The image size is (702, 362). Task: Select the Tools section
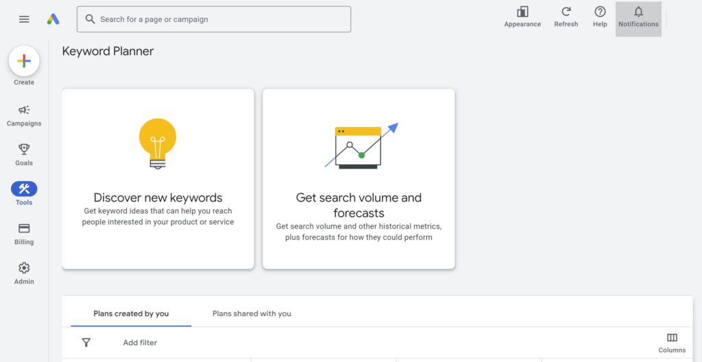[24, 194]
